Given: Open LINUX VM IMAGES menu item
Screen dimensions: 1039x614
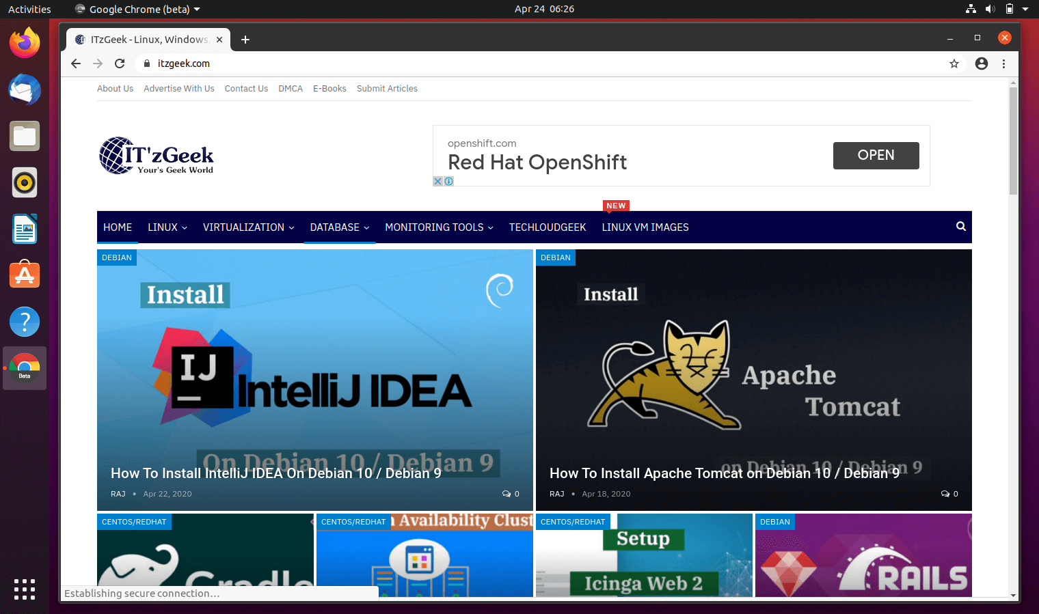Looking at the screenshot, I should (x=645, y=227).
